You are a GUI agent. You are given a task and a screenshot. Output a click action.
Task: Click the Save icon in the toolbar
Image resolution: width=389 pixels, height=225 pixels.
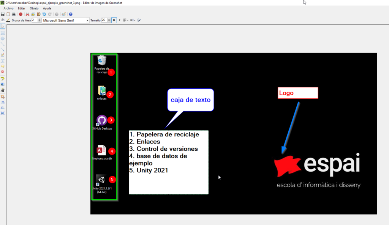tap(3, 14)
